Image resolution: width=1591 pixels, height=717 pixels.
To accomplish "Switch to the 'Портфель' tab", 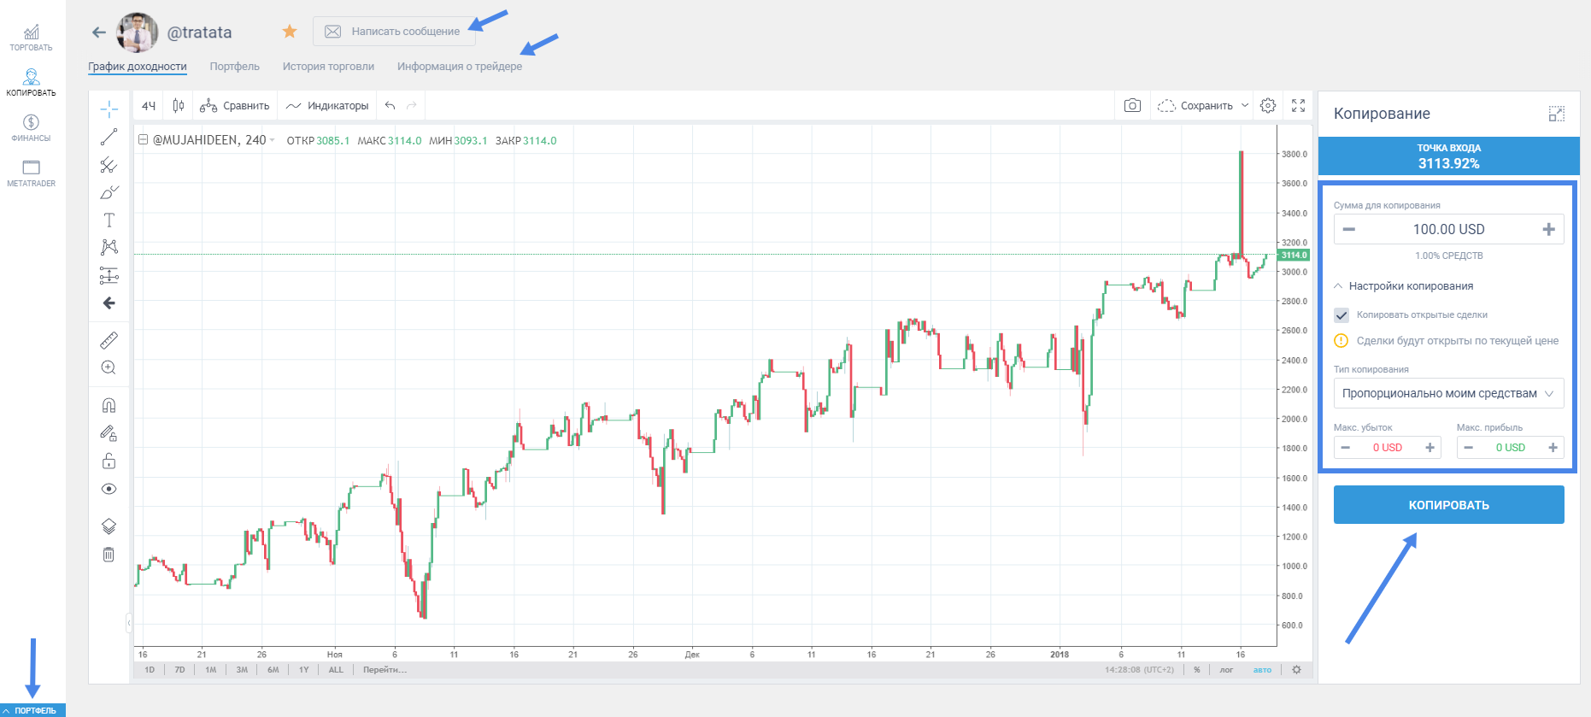I will [x=234, y=67].
